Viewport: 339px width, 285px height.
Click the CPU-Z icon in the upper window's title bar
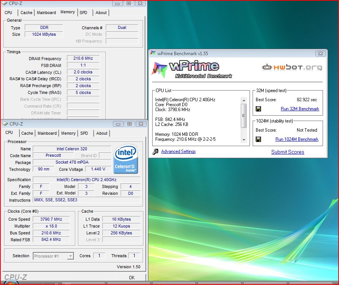point(4,3)
